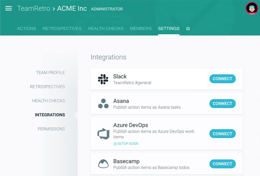The height and width of the screenshot is (176, 260).
Task: Click the Azure DevOps logo icon
Action: click(x=103, y=134)
